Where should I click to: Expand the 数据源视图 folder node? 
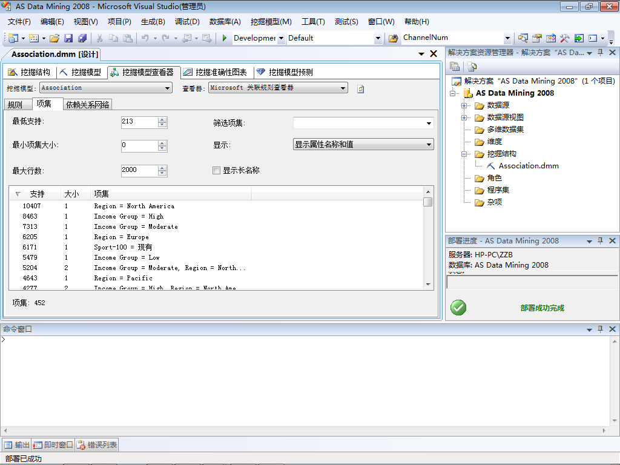464,118
